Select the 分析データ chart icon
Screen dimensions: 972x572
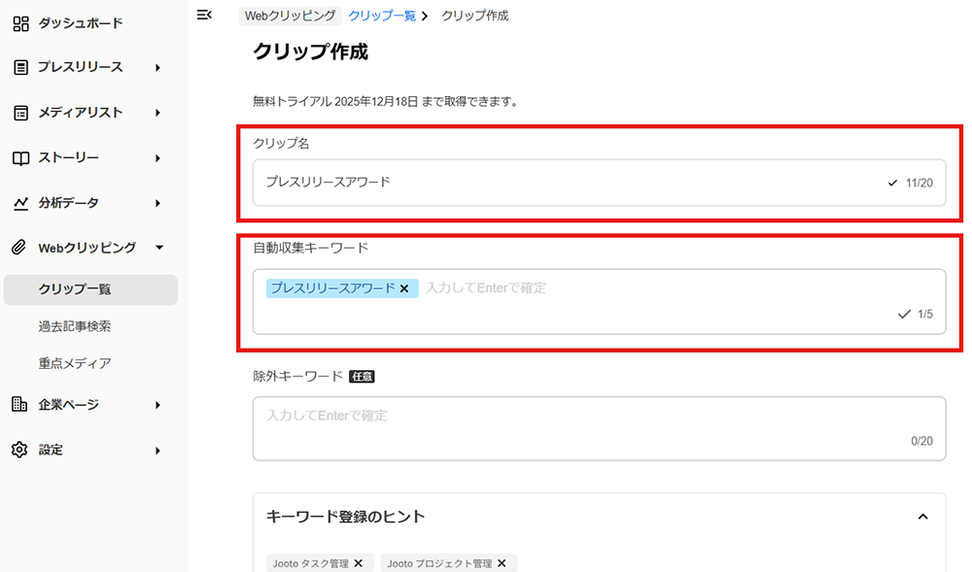coord(19,202)
